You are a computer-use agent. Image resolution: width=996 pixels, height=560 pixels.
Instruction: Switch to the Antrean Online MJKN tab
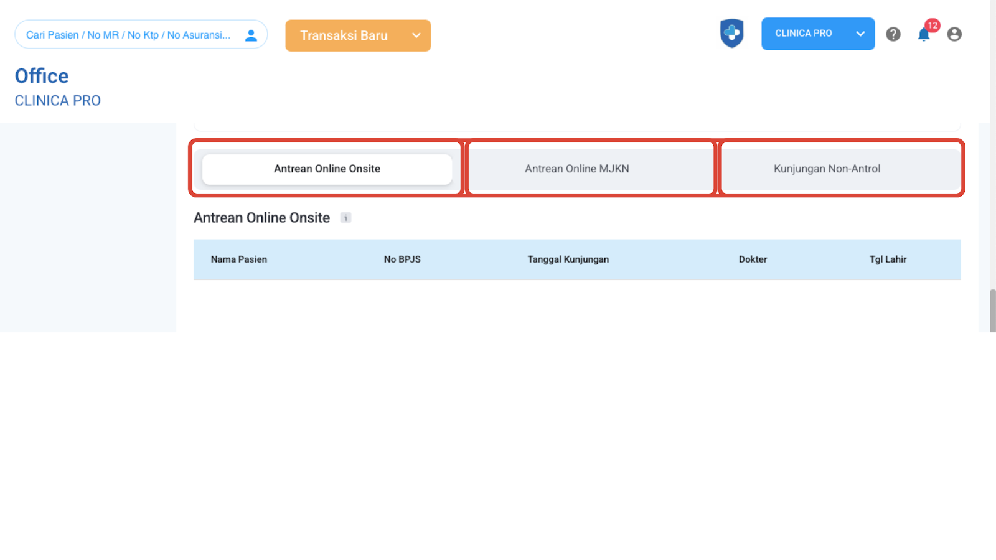[577, 169]
